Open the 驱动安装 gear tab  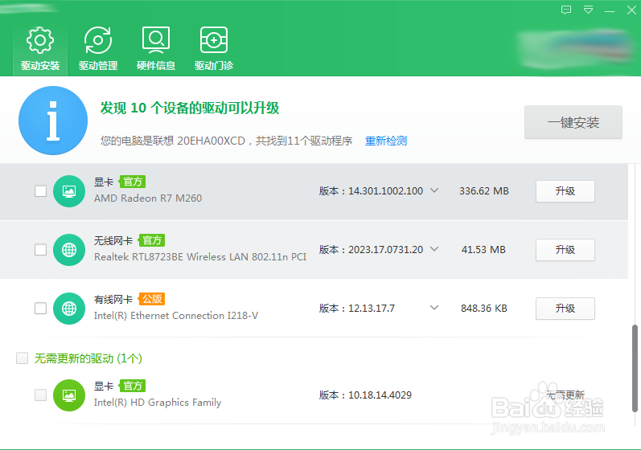pos(40,48)
